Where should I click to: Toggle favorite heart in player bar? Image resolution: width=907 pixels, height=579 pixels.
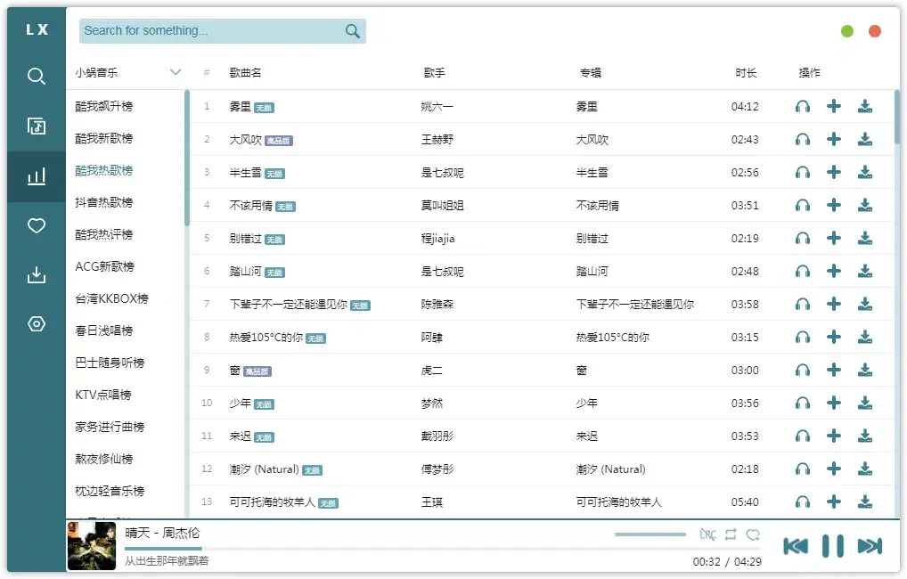point(753,534)
